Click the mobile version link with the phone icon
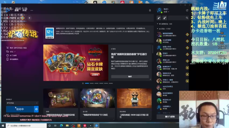This screenshot has height=128, width=229. point(12,59)
